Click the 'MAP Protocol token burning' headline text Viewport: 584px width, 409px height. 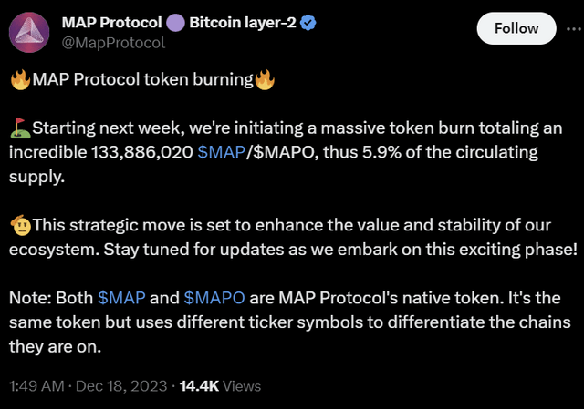tap(141, 79)
